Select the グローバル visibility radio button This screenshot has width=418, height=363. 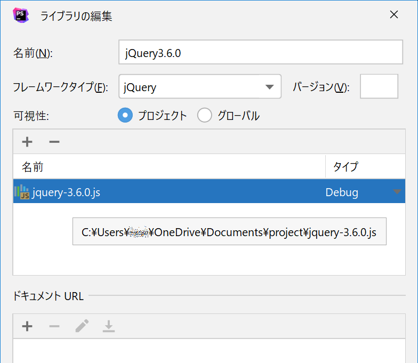coord(205,115)
